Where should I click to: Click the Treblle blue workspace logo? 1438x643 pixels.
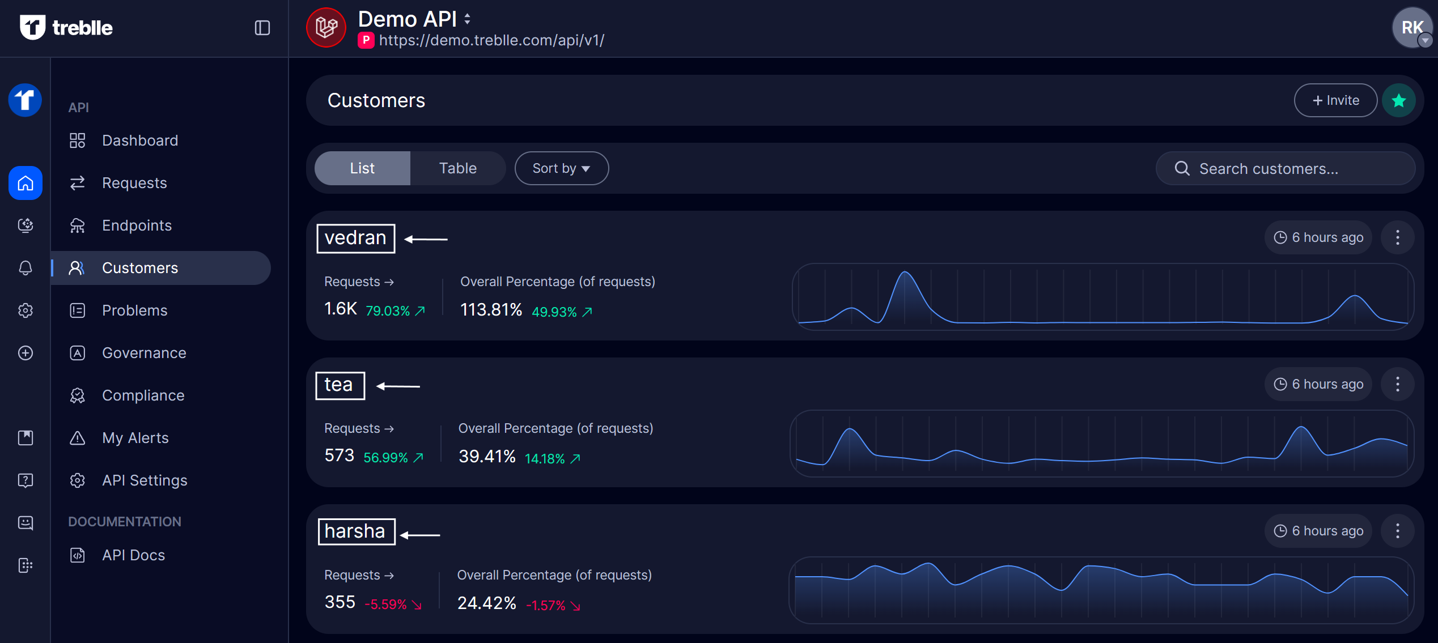[x=26, y=100]
